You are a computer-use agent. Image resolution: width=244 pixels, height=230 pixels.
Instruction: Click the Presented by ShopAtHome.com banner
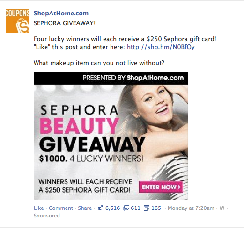pyautogui.click(x=111, y=78)
